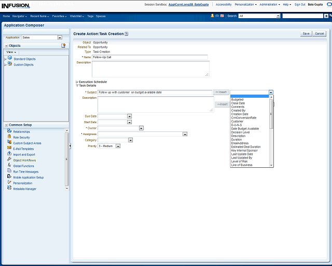
Task: Open the Object Workflows link
Action: [24, 161]
